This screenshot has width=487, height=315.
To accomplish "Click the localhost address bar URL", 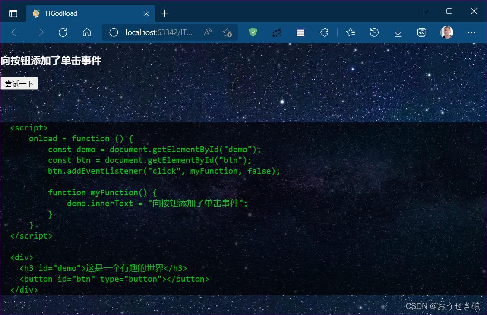I will click(159, 32).
